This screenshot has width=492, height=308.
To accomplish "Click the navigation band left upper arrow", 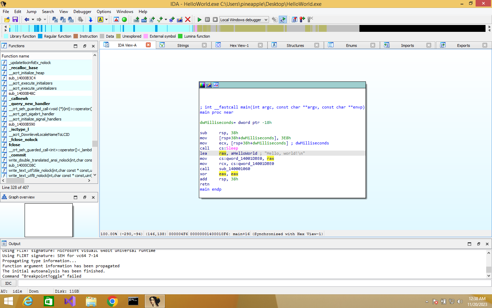I will (x=5, y=27).
